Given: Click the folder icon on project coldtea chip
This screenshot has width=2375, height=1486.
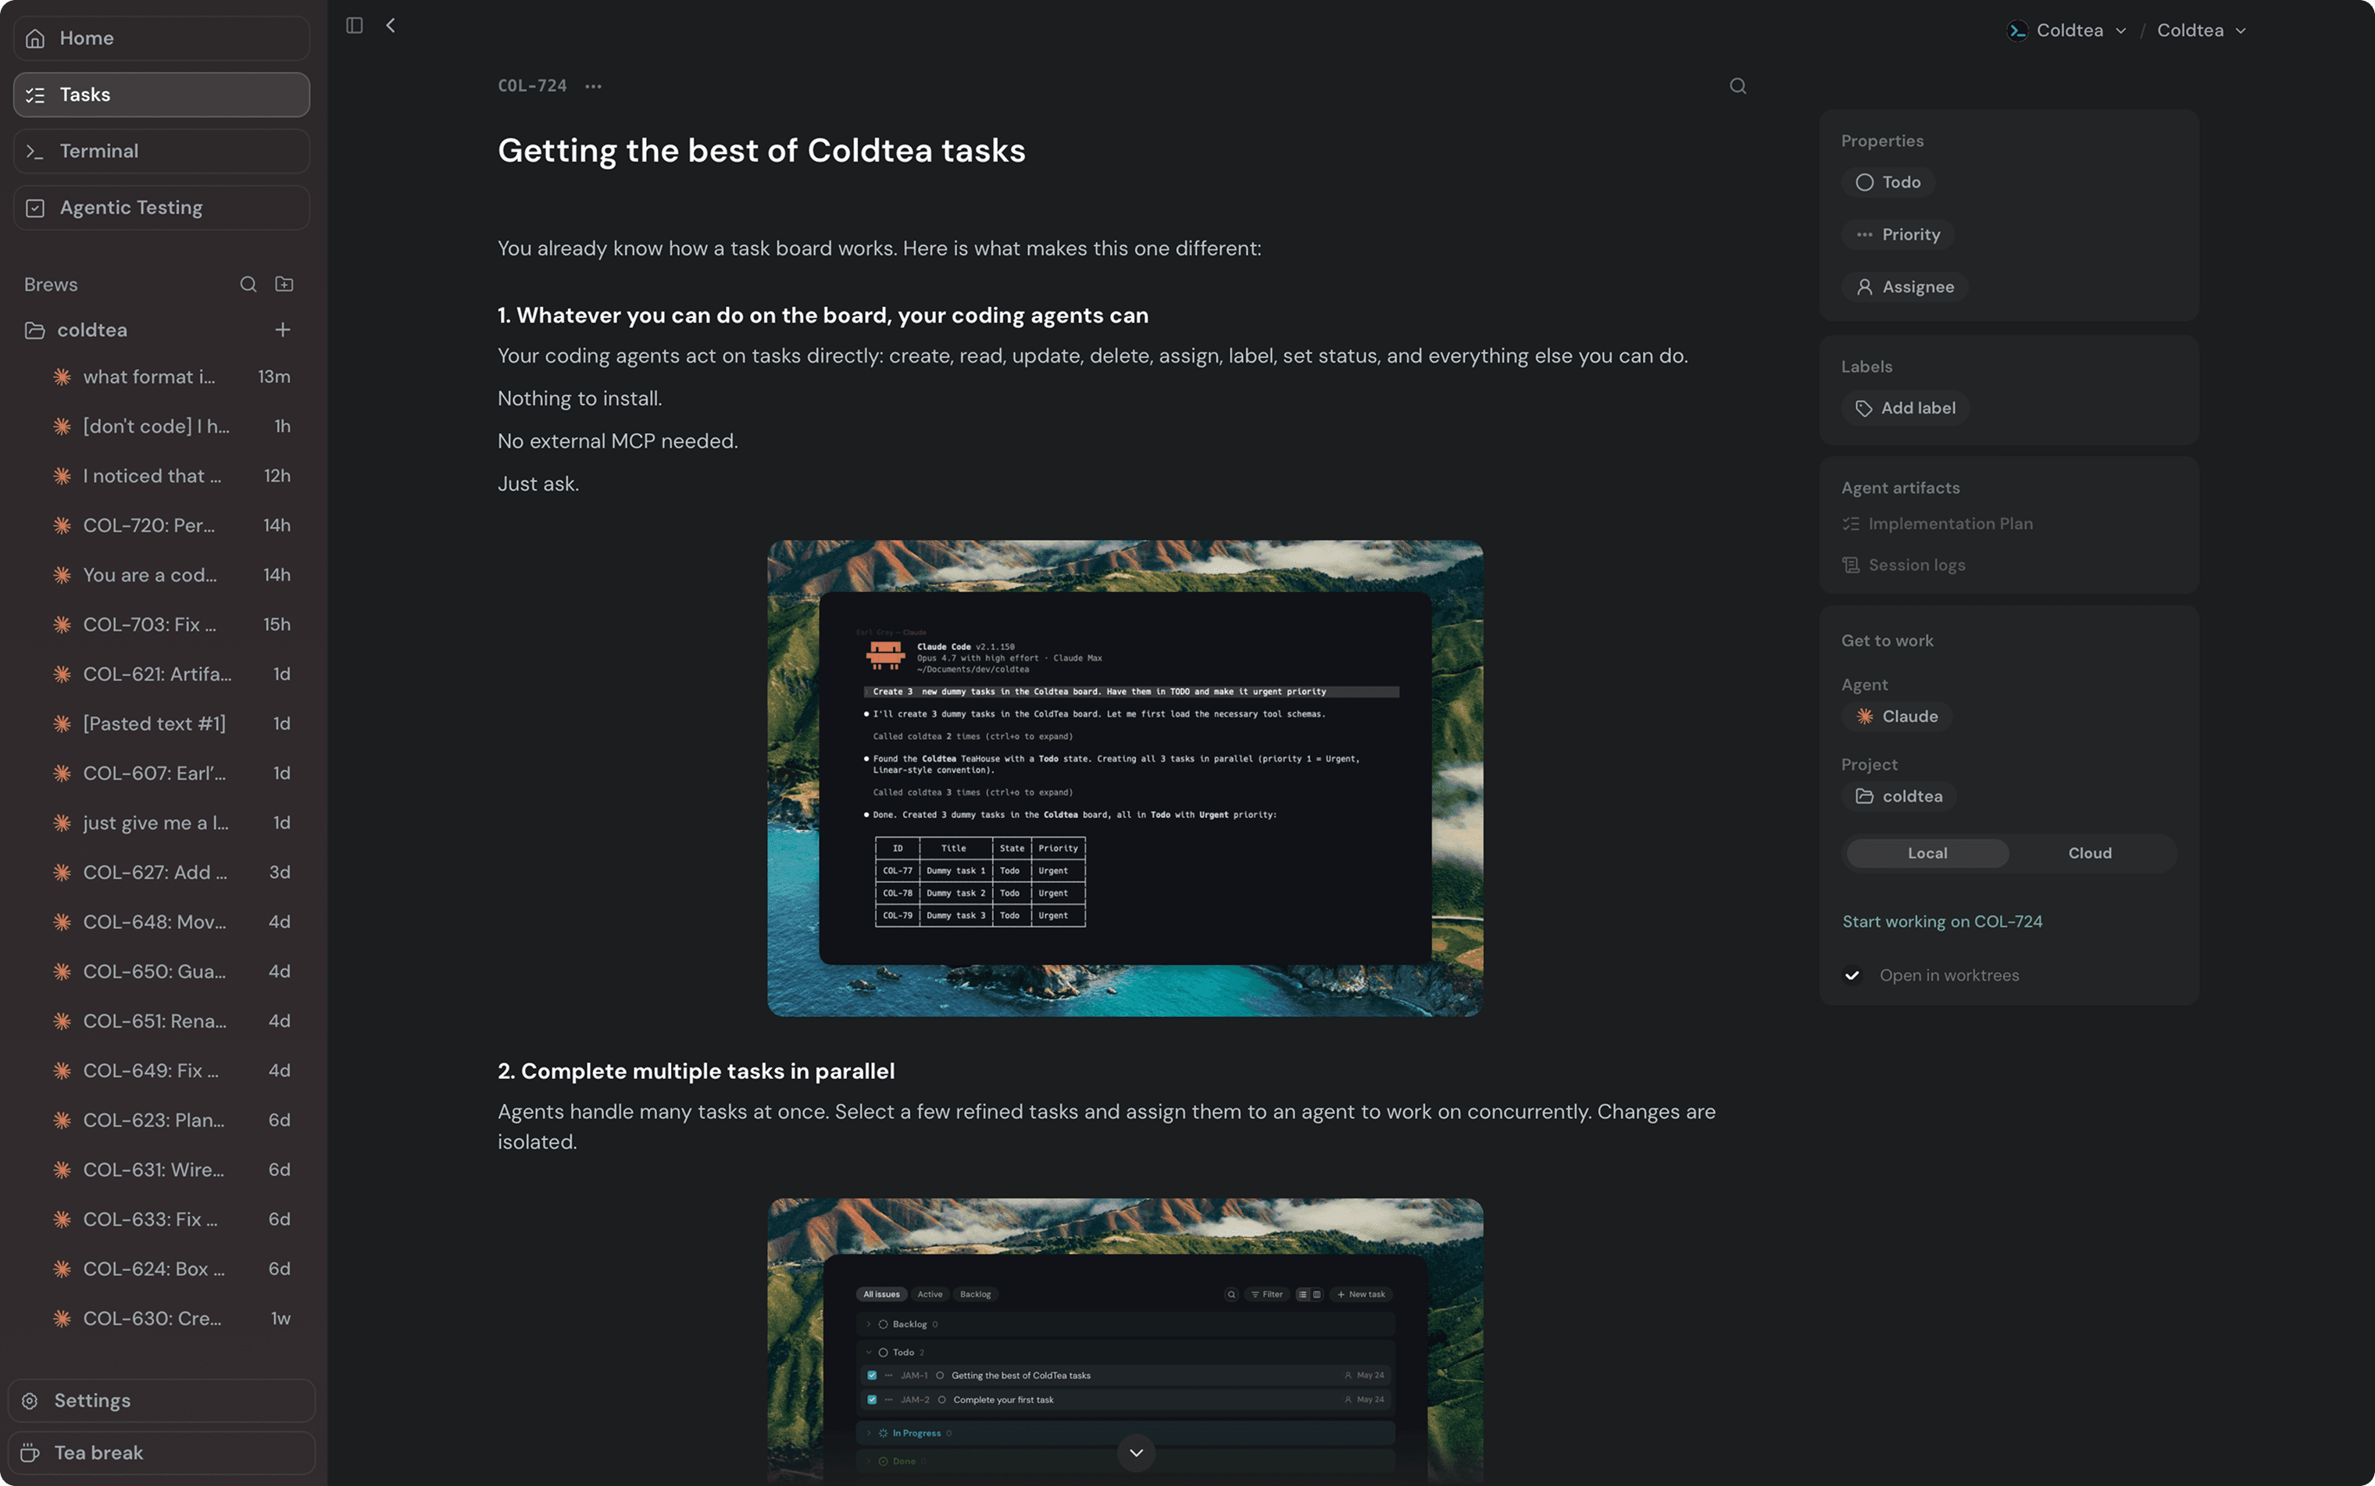Looking at the screenshot, I should tap(1864, 796).
